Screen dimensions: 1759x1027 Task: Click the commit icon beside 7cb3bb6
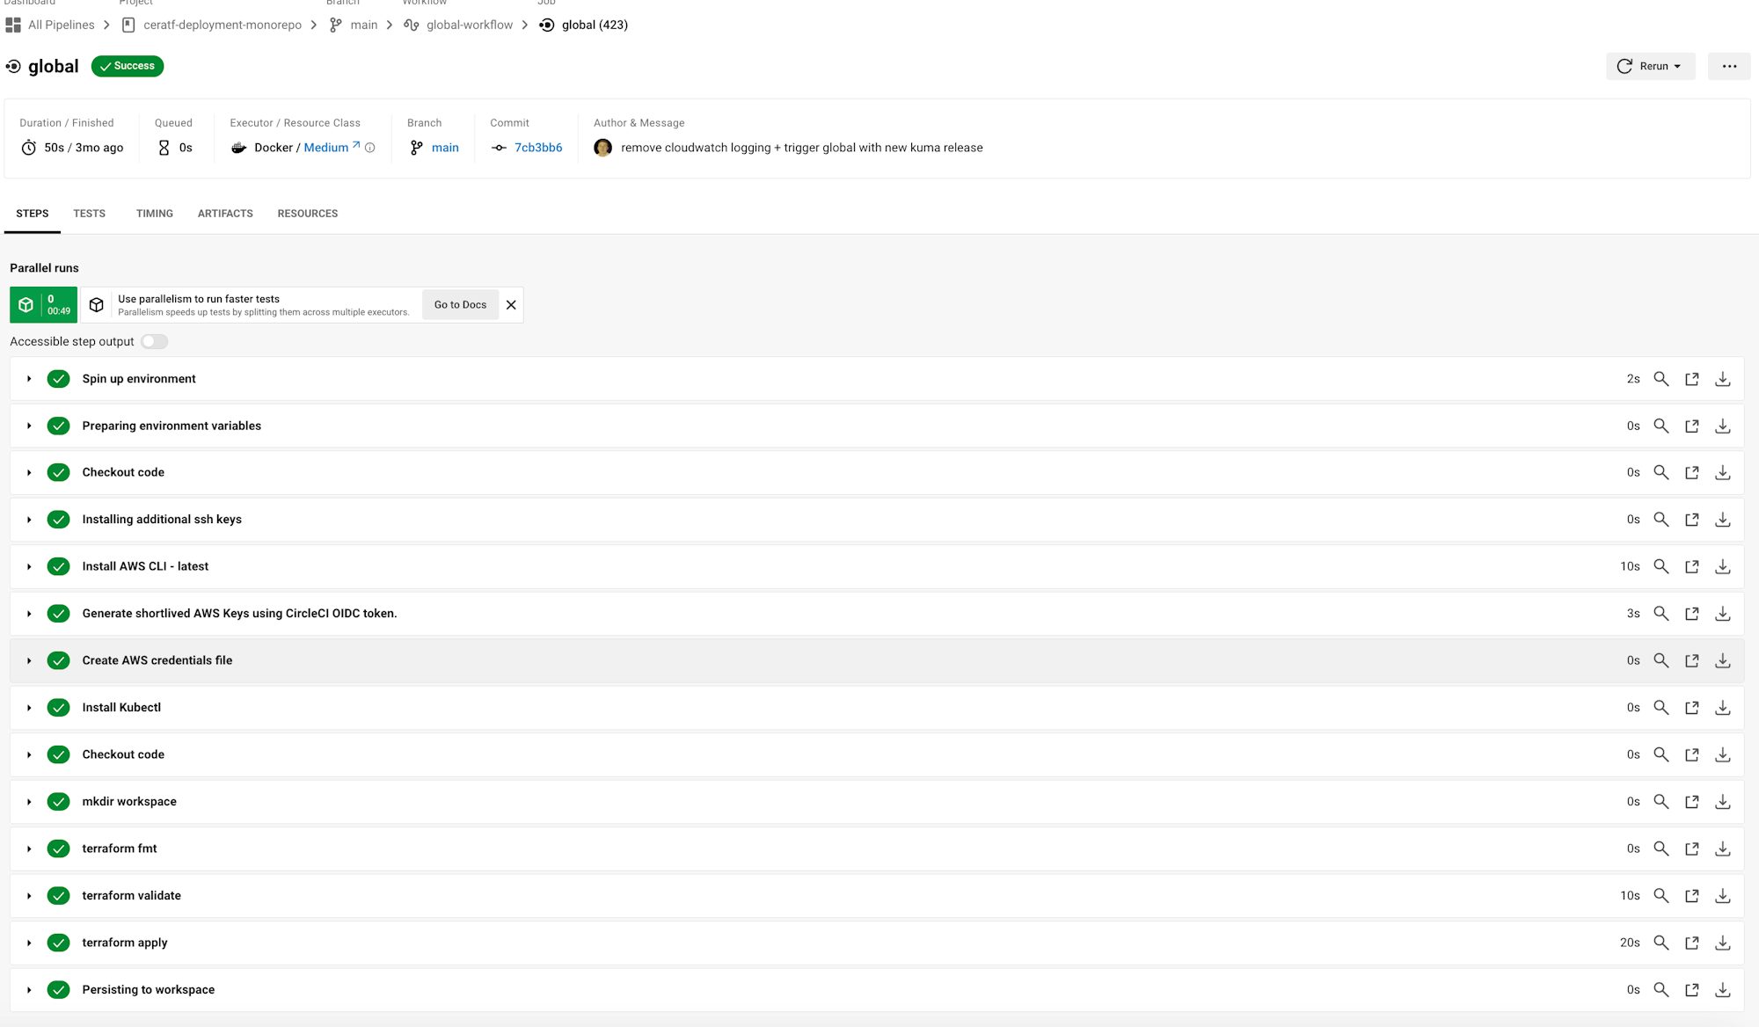point(498,147)
